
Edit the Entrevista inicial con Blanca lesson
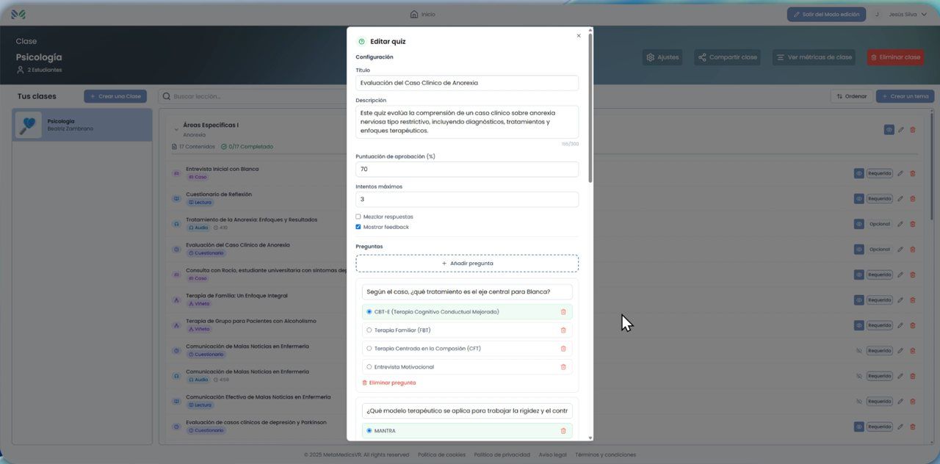(x=900, y=173)
